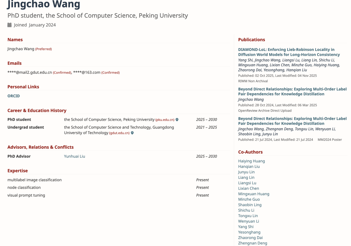
Task: Open the ORCID personal link
Action: click(14, 96)
